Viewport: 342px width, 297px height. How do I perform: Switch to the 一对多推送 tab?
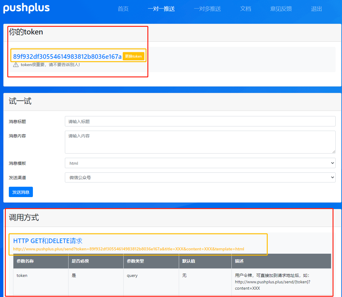click(207, 9)
